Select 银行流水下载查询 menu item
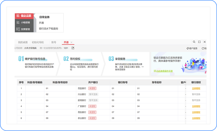This screenshot has width=217, height=131. pyautogui.click(x=48, y=29)
